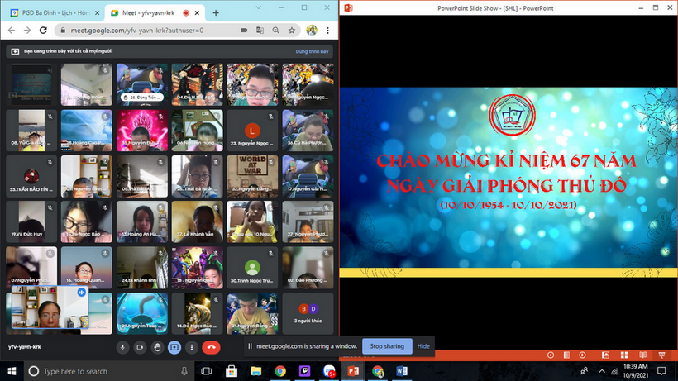
Task: Open a new Chrome tab
Action: [x=216, y=13]
